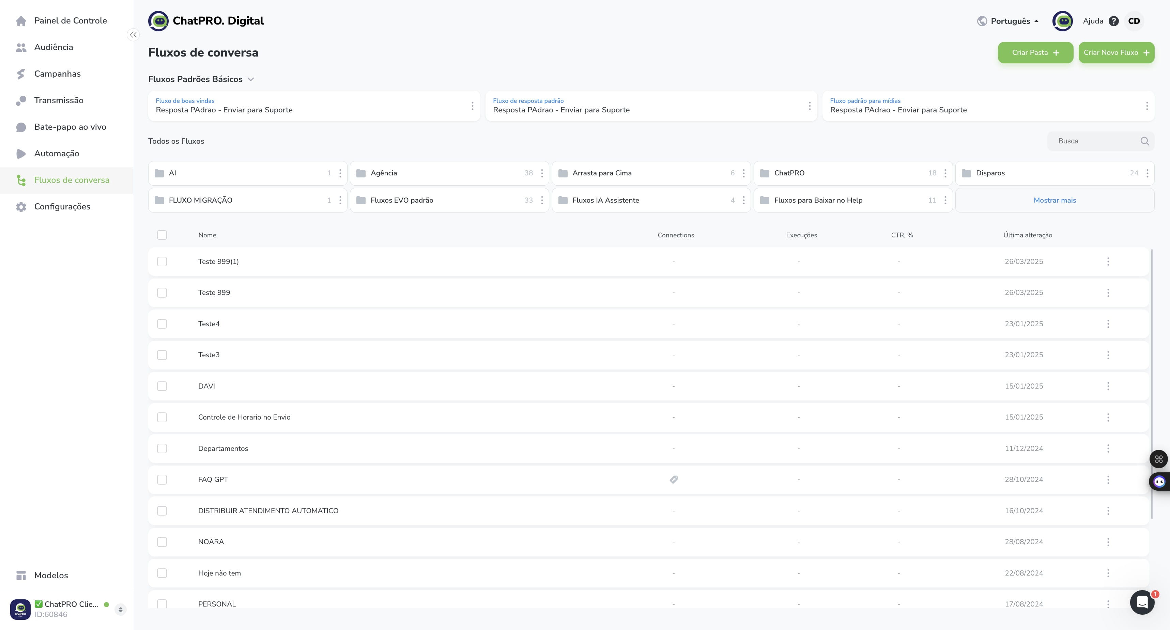Viewport: 1170px width, 630px height.
Task: Check the FAQ GPT row checkbox
Action: click(162, 479)
